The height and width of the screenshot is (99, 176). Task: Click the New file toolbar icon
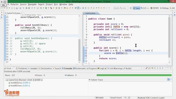click(x=2, y=8)
